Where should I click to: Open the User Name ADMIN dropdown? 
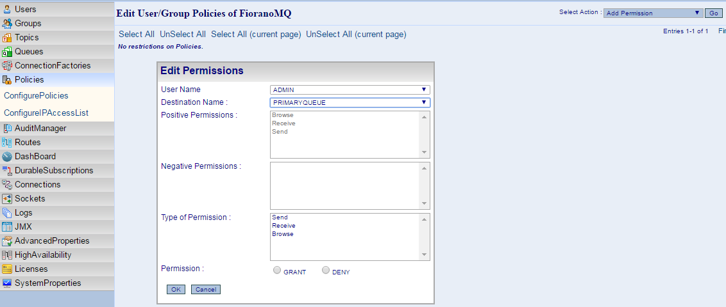coord(350,90)
